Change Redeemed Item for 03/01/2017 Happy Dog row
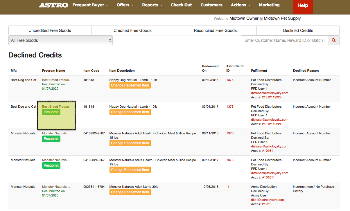Viewport: 350px width, 211px height. point(130,112)
